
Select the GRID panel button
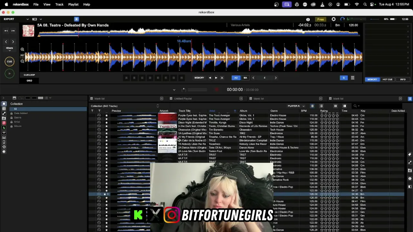pos(29,81)
